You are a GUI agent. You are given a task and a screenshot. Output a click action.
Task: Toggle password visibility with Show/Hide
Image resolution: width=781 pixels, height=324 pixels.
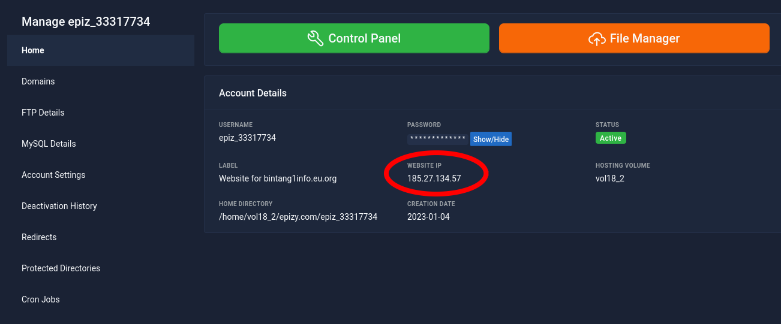click(x=491, y=139)
